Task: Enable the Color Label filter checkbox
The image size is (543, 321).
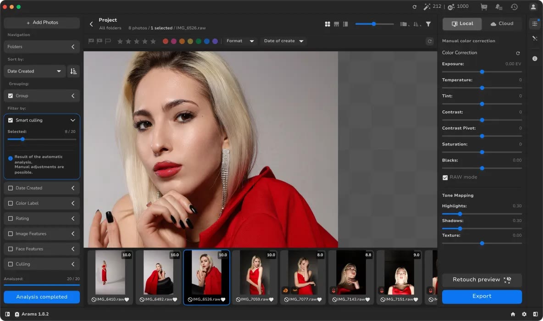Action: point(11,203)
